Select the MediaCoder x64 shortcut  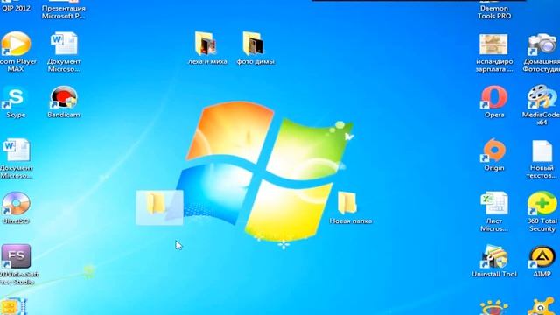tap(542, 105)
